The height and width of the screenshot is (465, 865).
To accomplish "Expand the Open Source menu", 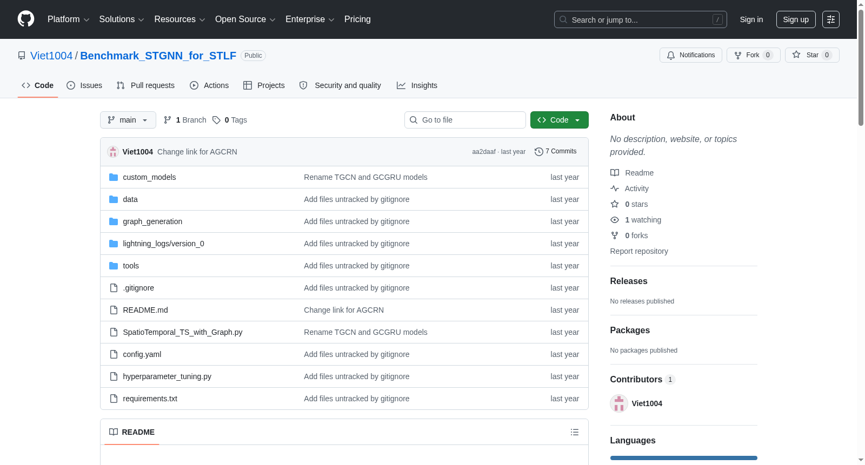I will (x=245, y=19).
